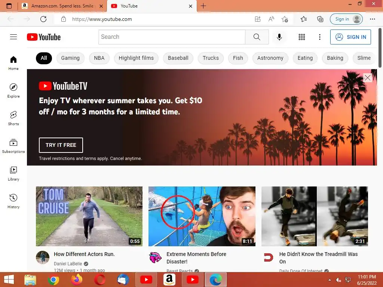Add this page to favorites
This screenshot has width=383, height=287.
coord(285,19)
